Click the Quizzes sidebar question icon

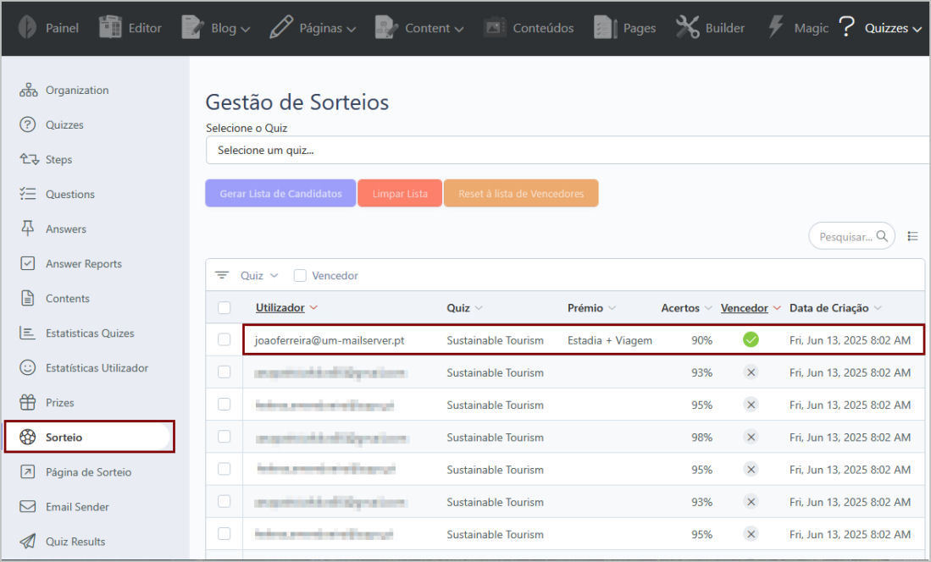[28, 124]
